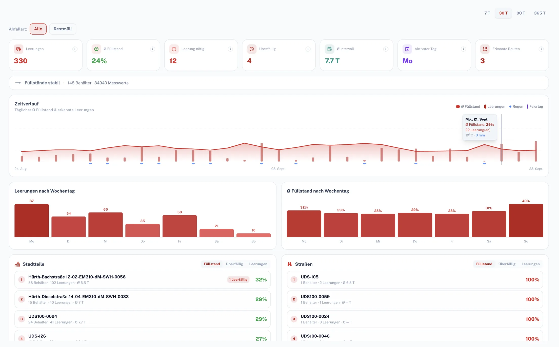This screenshot has height=347, width=559.
Task: Click the Überfällig clock icon
Action: (x=252, y=49)
